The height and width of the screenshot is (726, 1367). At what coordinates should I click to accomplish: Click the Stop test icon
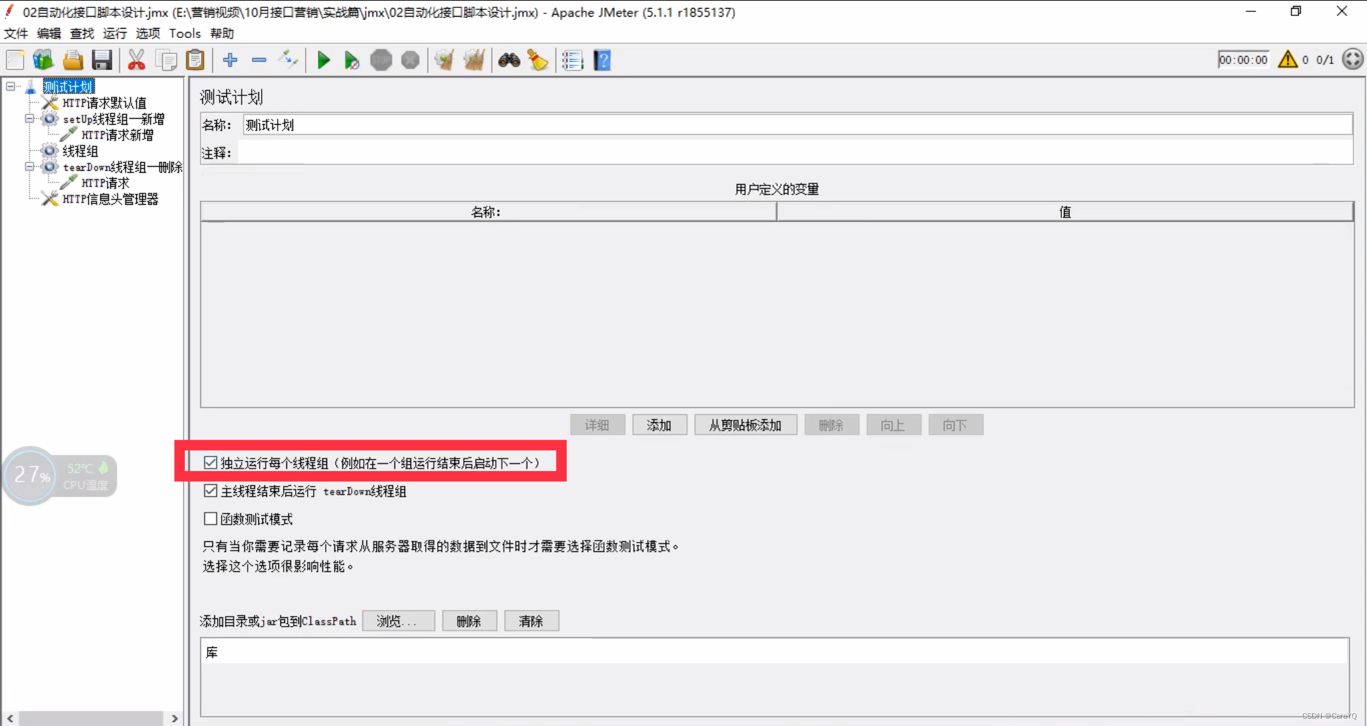coord(381,60)
